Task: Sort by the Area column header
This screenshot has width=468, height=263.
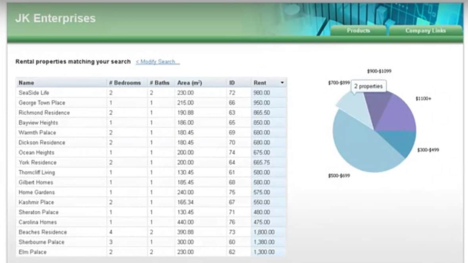Action: pos(190,83)
